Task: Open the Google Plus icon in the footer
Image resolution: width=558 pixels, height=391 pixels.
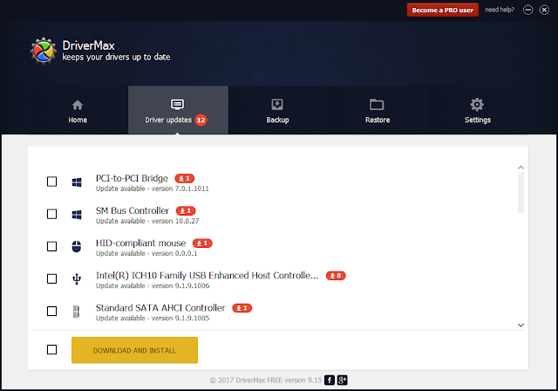Action: [343, 381]
